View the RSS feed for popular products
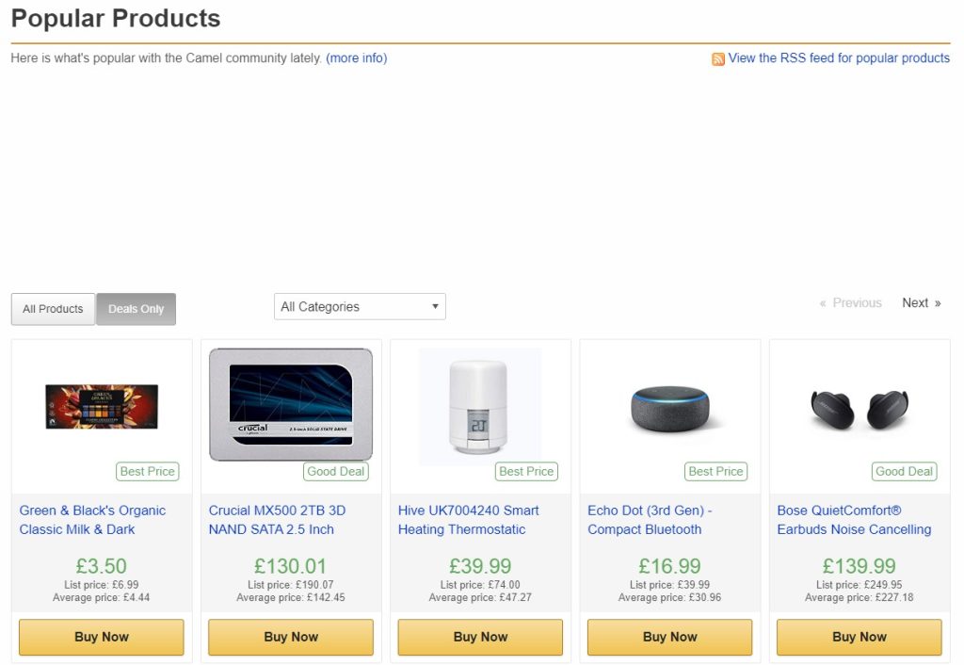 click(x=839, y=58)
